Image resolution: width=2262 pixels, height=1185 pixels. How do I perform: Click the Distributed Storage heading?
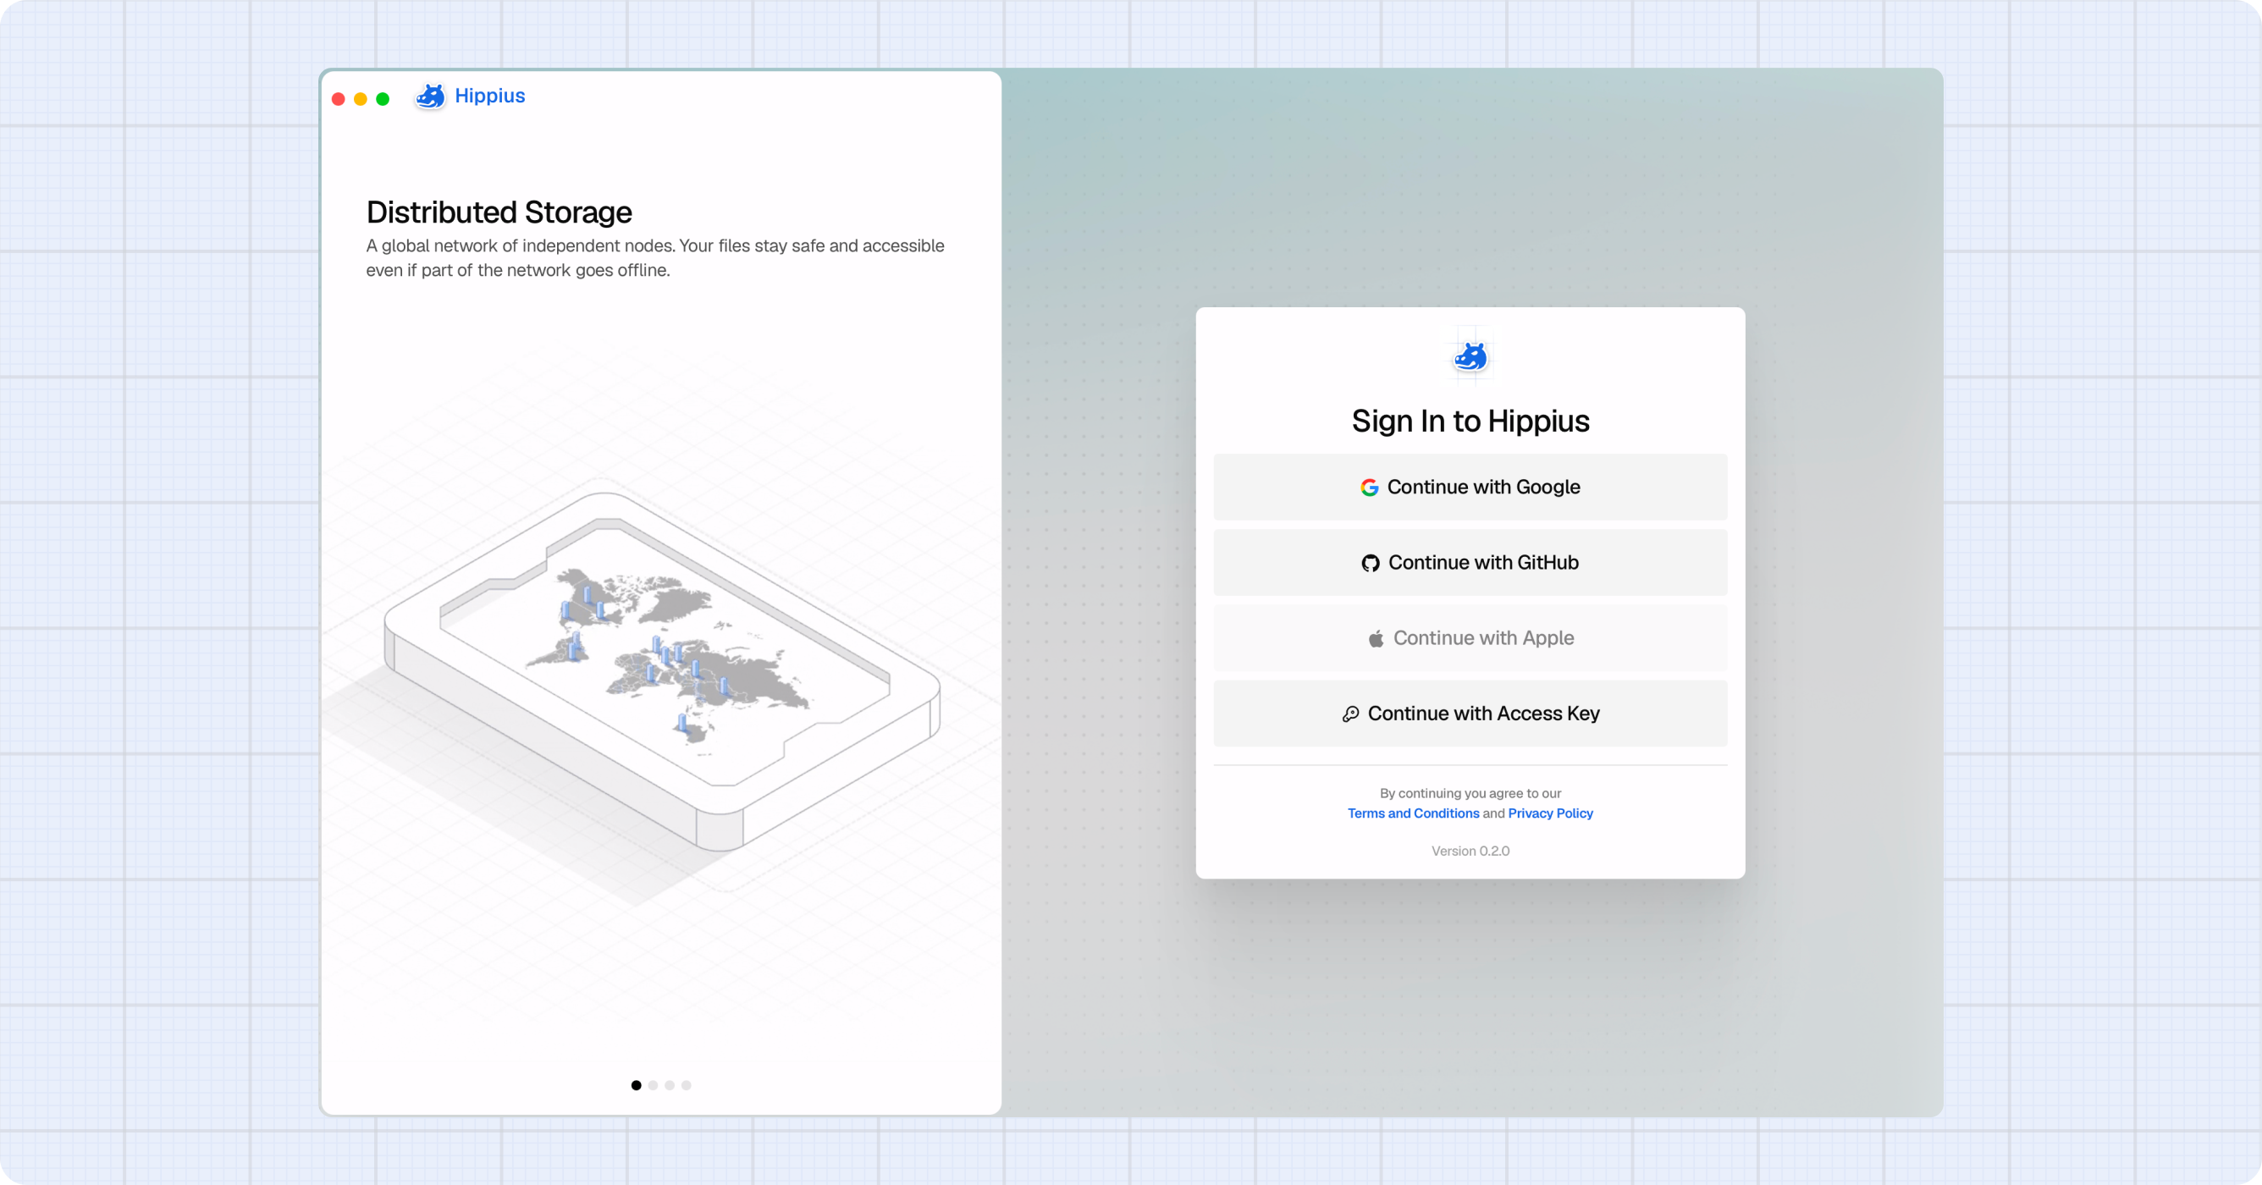(499, 212)
